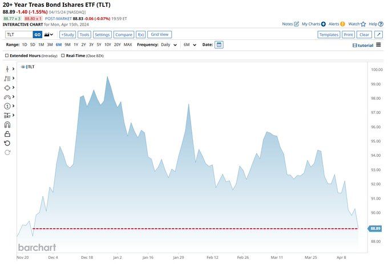Toggle the Extended Hours checkbox
The height and width of the screenshot is (264, 388).
[7, 56]
